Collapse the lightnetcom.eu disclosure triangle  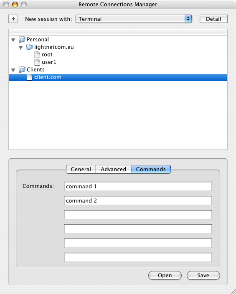pos(20,48)
